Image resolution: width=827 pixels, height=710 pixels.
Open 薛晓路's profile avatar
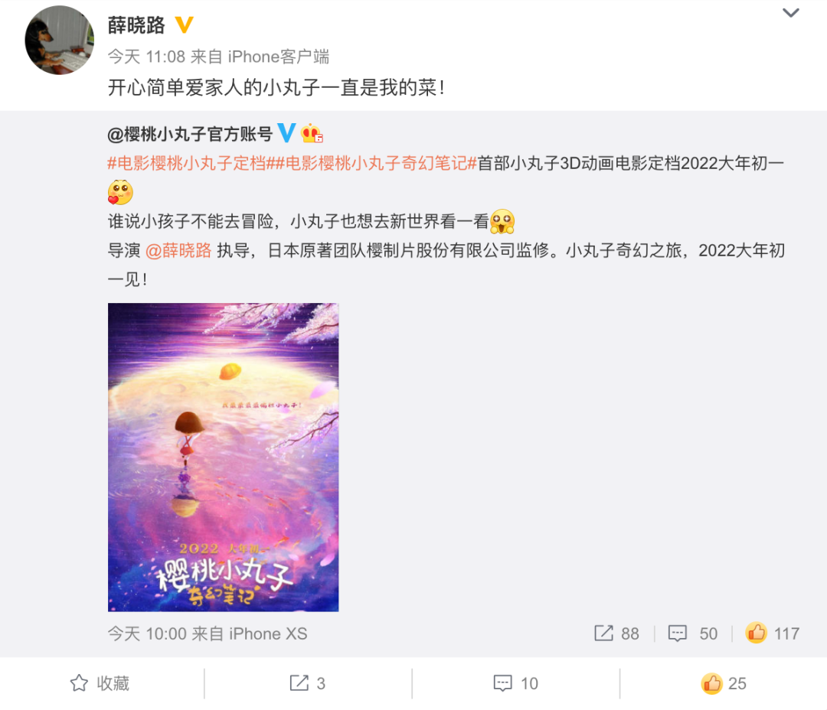(x=60, y=40)
